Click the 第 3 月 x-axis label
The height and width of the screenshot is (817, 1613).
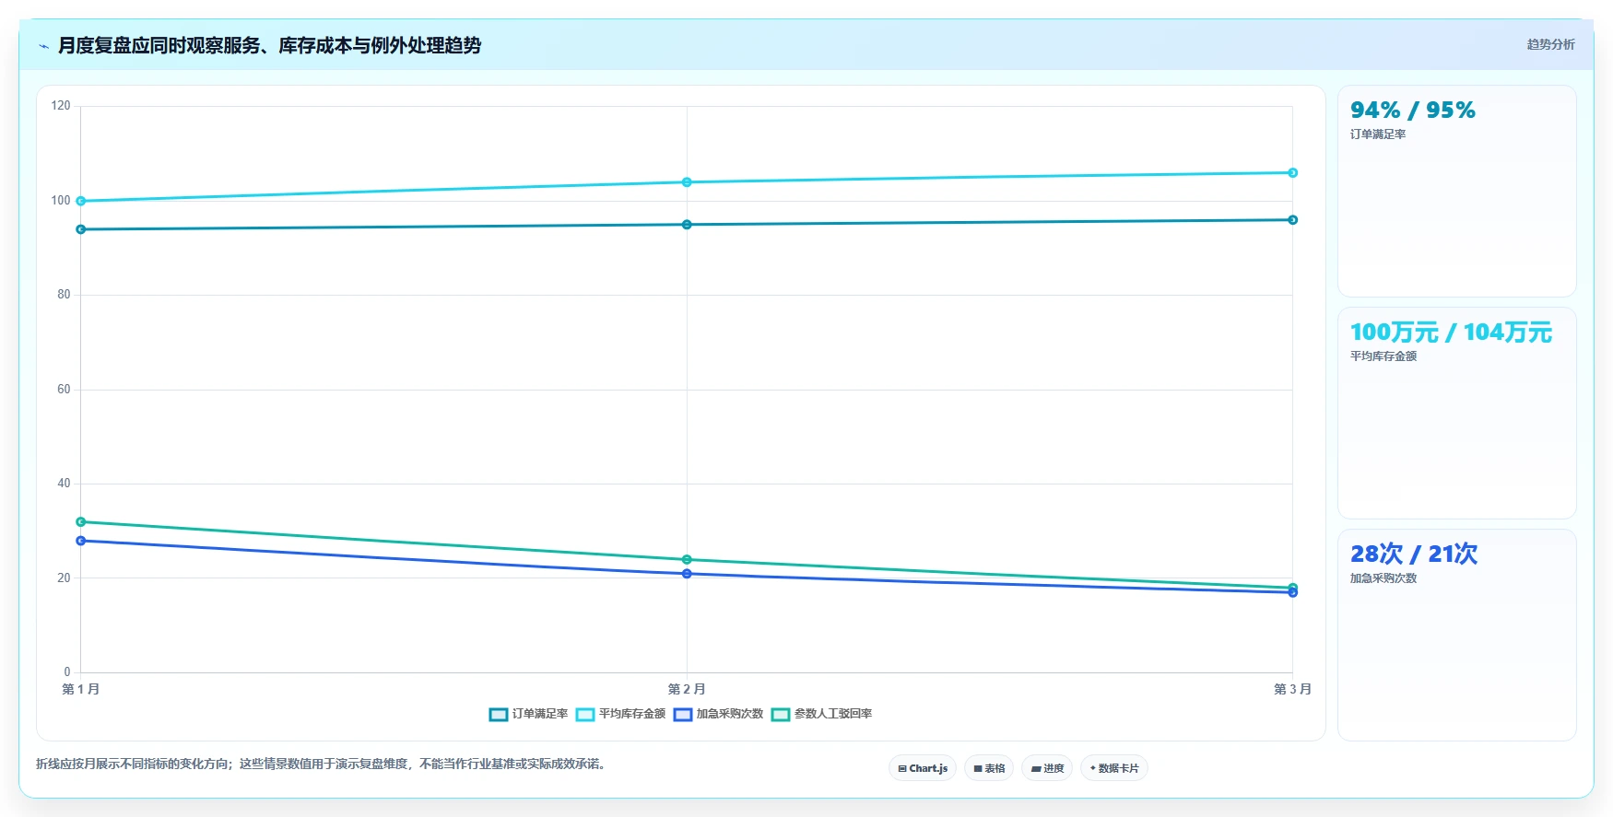(1292, 689)
